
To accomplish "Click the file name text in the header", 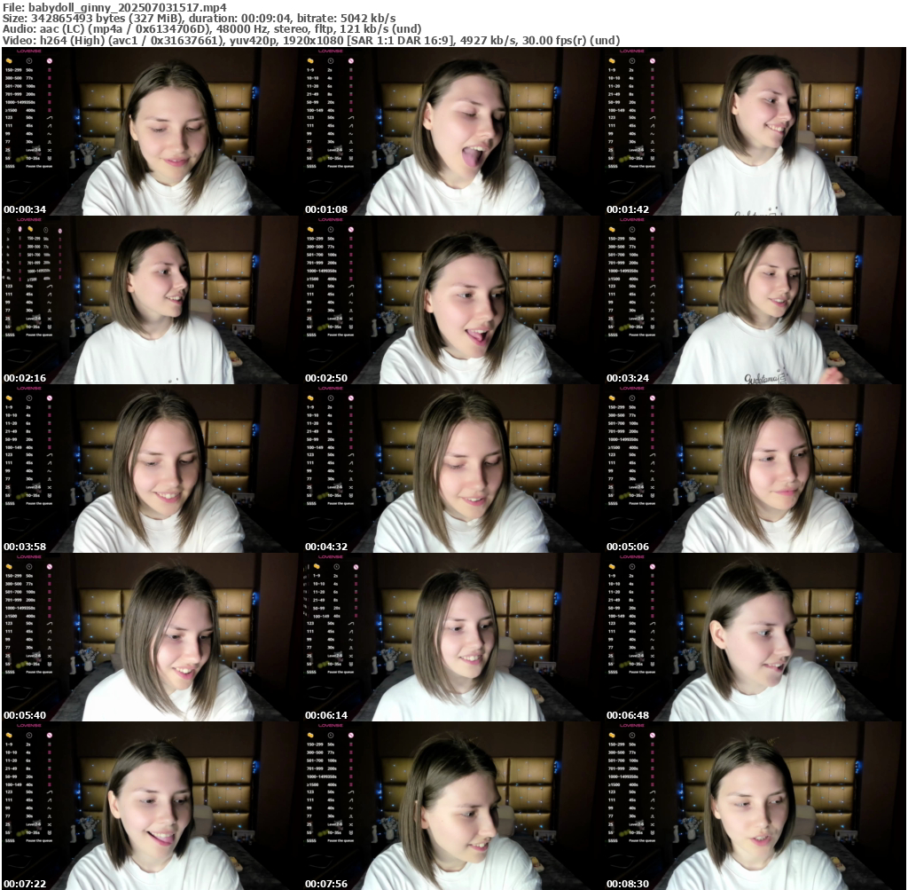I will pos(115,6).
